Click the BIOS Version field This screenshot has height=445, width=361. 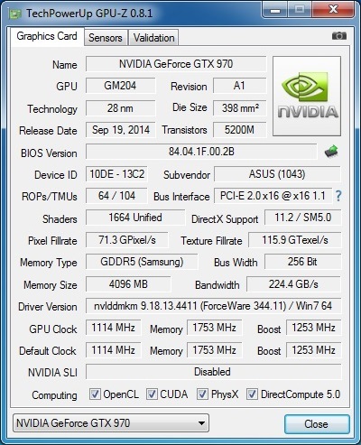tap(201, 152)
